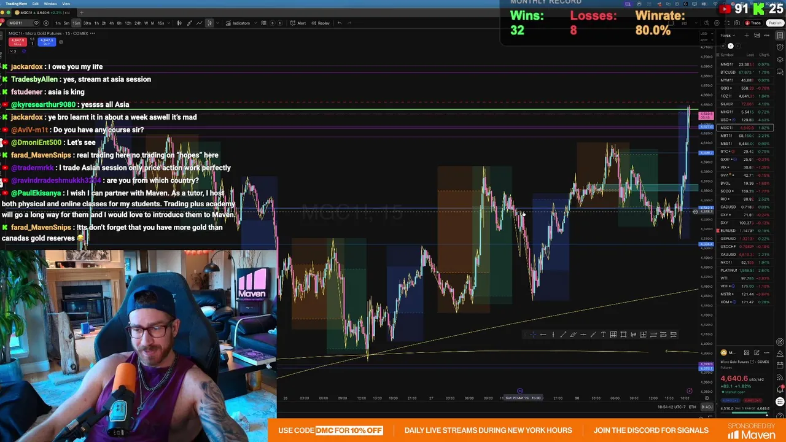Select the line chart style icon

(x=200, y=23)
